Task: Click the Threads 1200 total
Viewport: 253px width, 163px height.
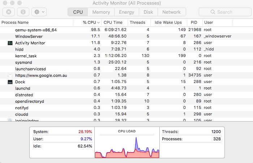Action: tap(216, 132)
